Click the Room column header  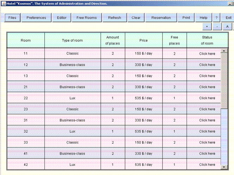pyautogui.click(x=26, y=40)
